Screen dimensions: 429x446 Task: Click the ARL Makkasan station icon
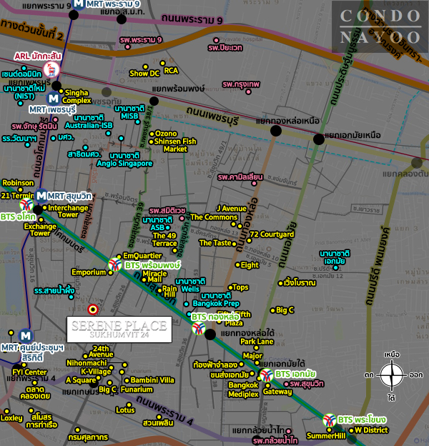click(51, 70)
